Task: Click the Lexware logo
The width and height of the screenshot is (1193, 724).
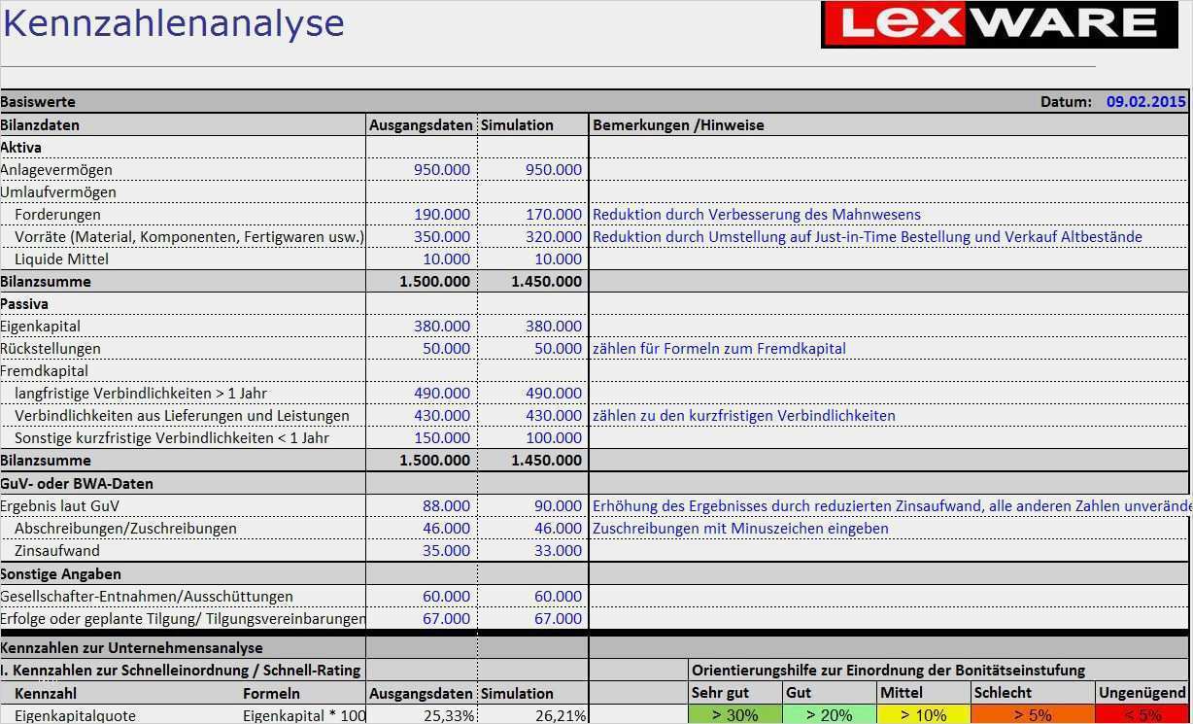Action: pos(1000,24)
